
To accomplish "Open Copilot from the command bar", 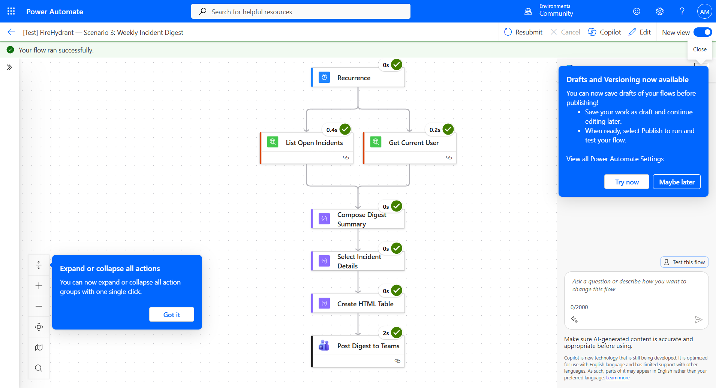I will 604,32.
